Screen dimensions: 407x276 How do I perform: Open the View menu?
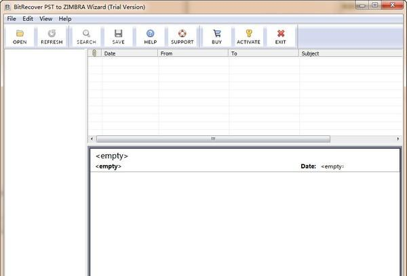[x=46, y=19]
